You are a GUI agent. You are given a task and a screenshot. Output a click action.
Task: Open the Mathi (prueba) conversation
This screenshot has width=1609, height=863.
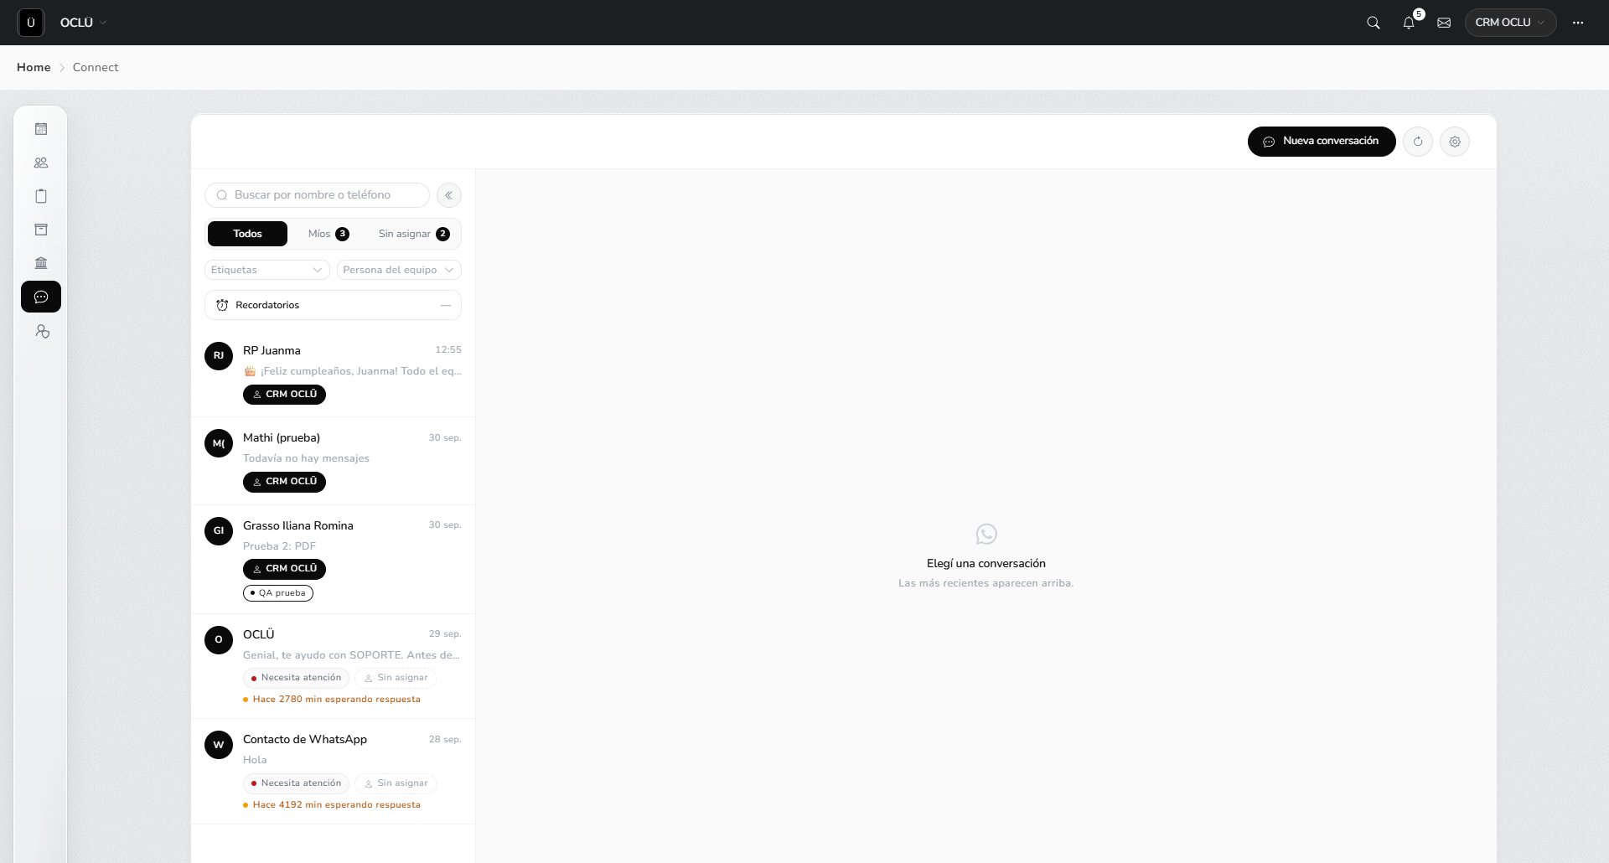pyautogui.click(x=333, y=461)
